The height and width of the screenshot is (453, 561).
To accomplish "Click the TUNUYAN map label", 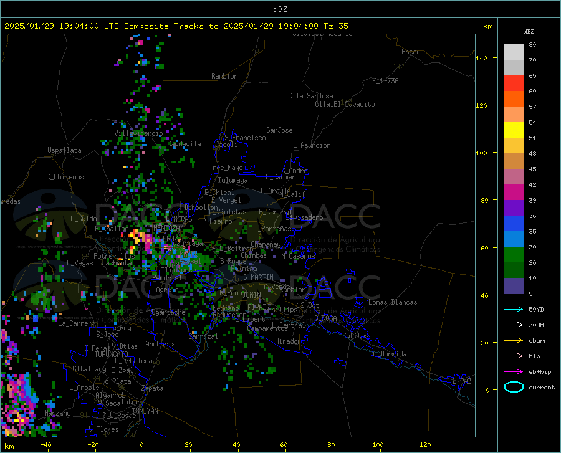I will coord(145,411).
